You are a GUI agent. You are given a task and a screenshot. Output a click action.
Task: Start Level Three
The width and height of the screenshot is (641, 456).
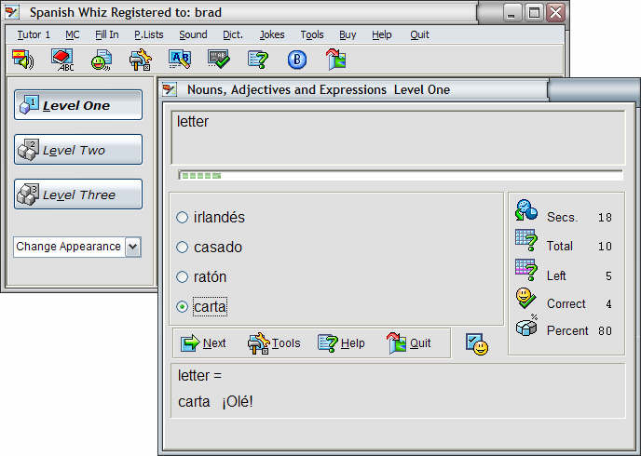[78, 194]
